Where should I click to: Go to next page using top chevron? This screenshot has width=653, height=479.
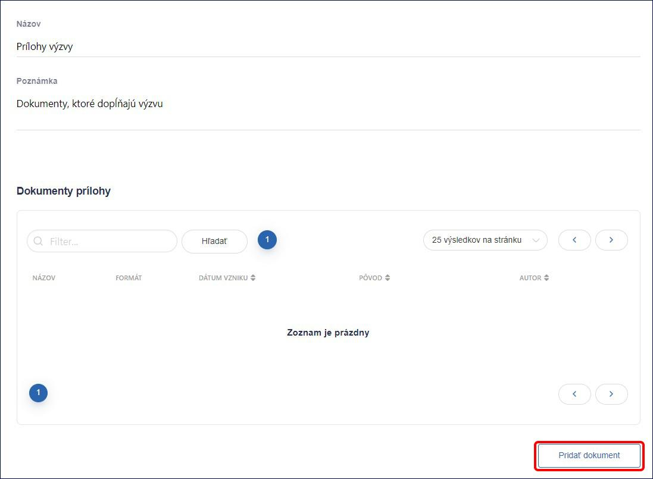tap(611, 240)
